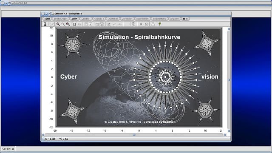This screenshot has height=153, width=272.
Task: Click the SimPlot 1.0 taskbar button
Action: 8,149
